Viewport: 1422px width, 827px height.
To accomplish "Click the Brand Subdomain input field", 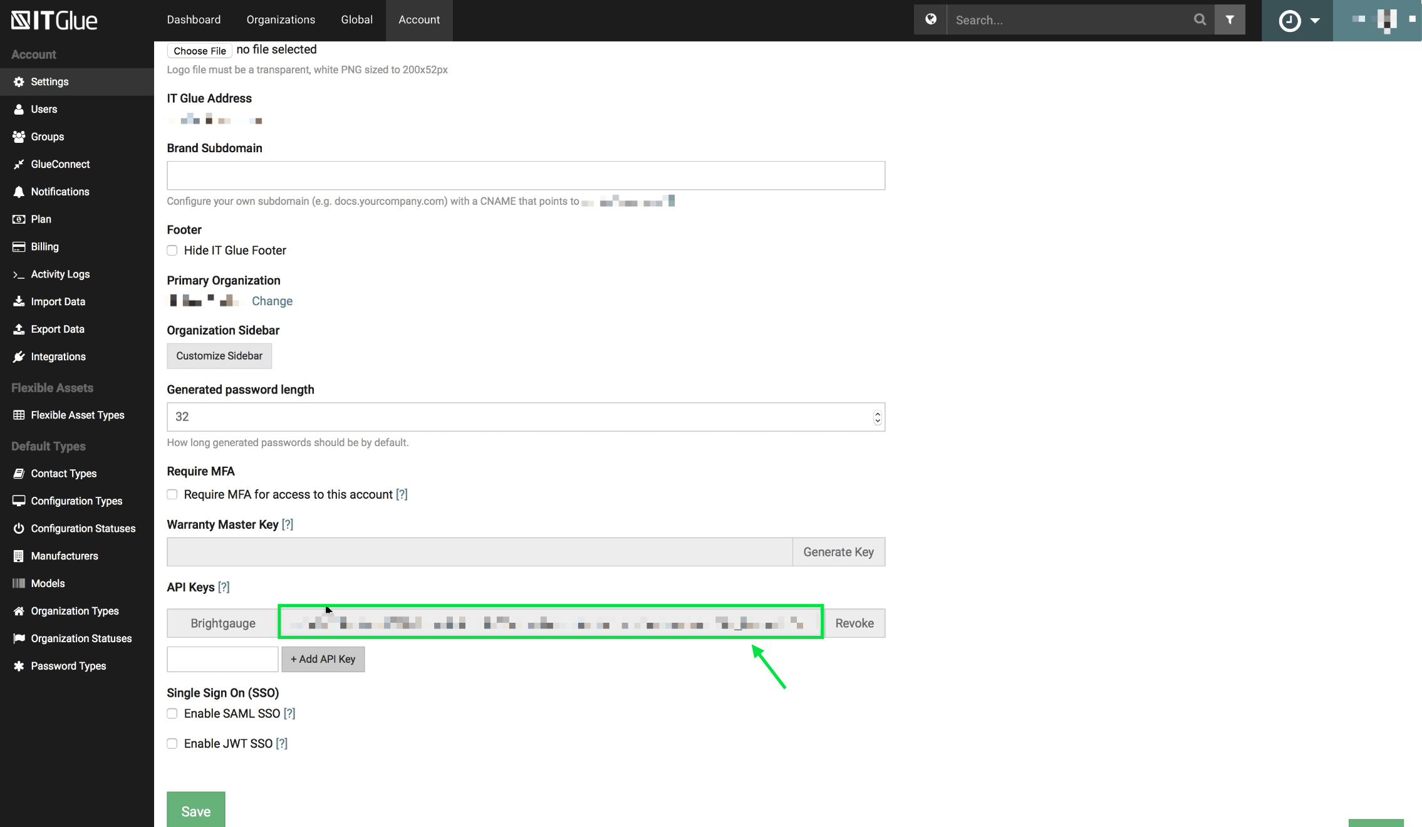I will (x=526, y=174).
